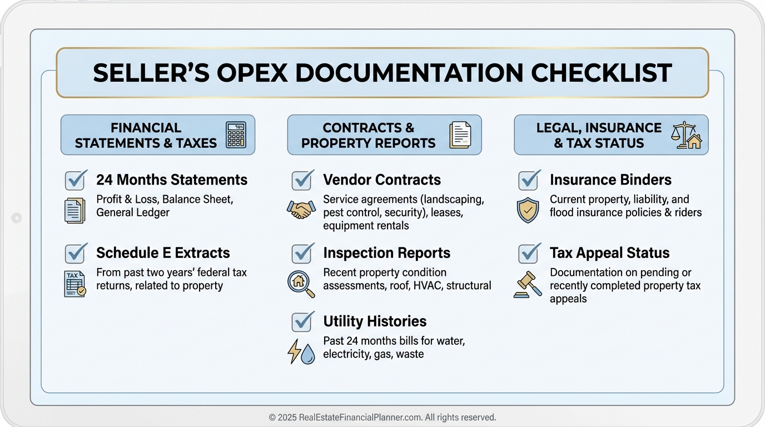Click the shield icon under Insurance Binders
The width and height of the screenshot is (765, 427).
pyautogui.click(x=528, y=211)
